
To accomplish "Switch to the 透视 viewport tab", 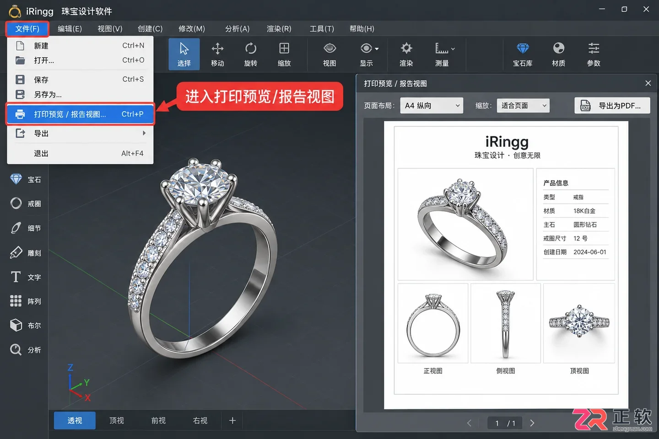I will 75,420.
